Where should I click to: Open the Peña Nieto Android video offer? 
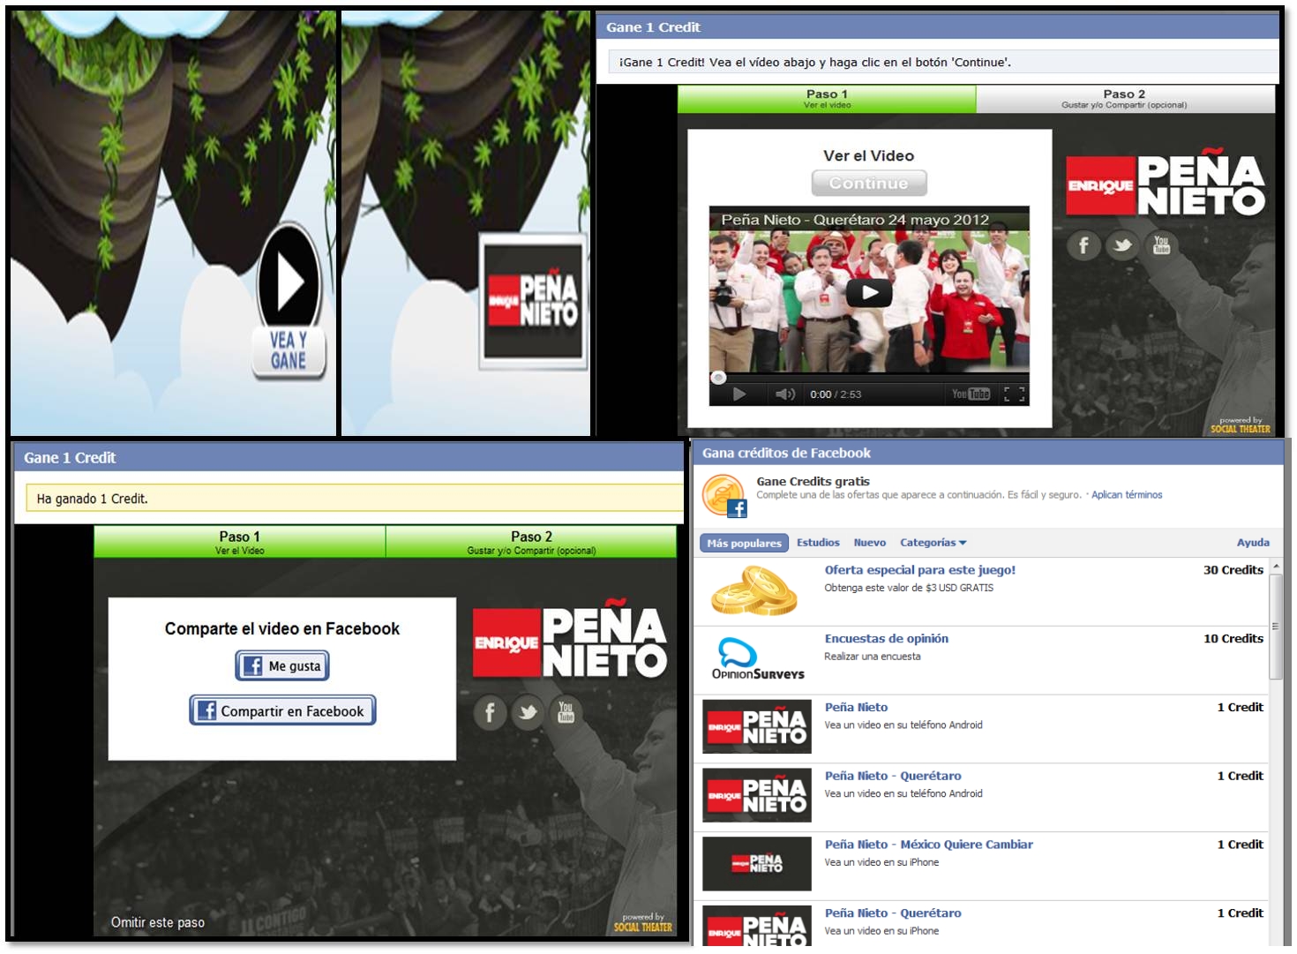(x=856, y=708)
